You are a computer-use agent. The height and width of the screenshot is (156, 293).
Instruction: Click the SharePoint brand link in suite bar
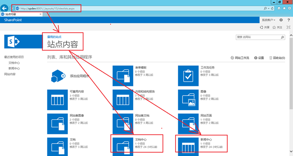(x=13, y=20)
